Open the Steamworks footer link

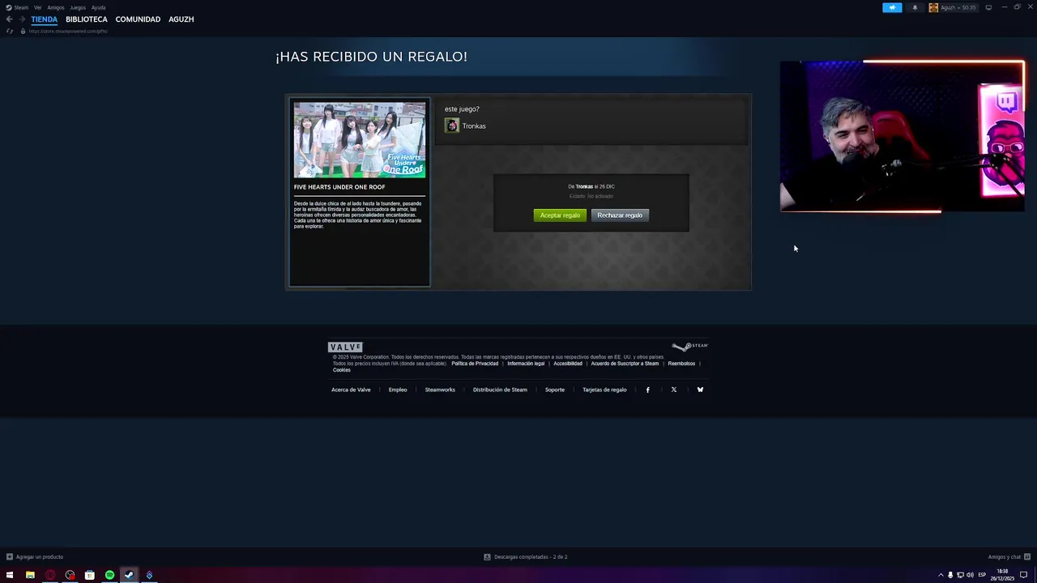pyautogui.click(x=440, y=389)
